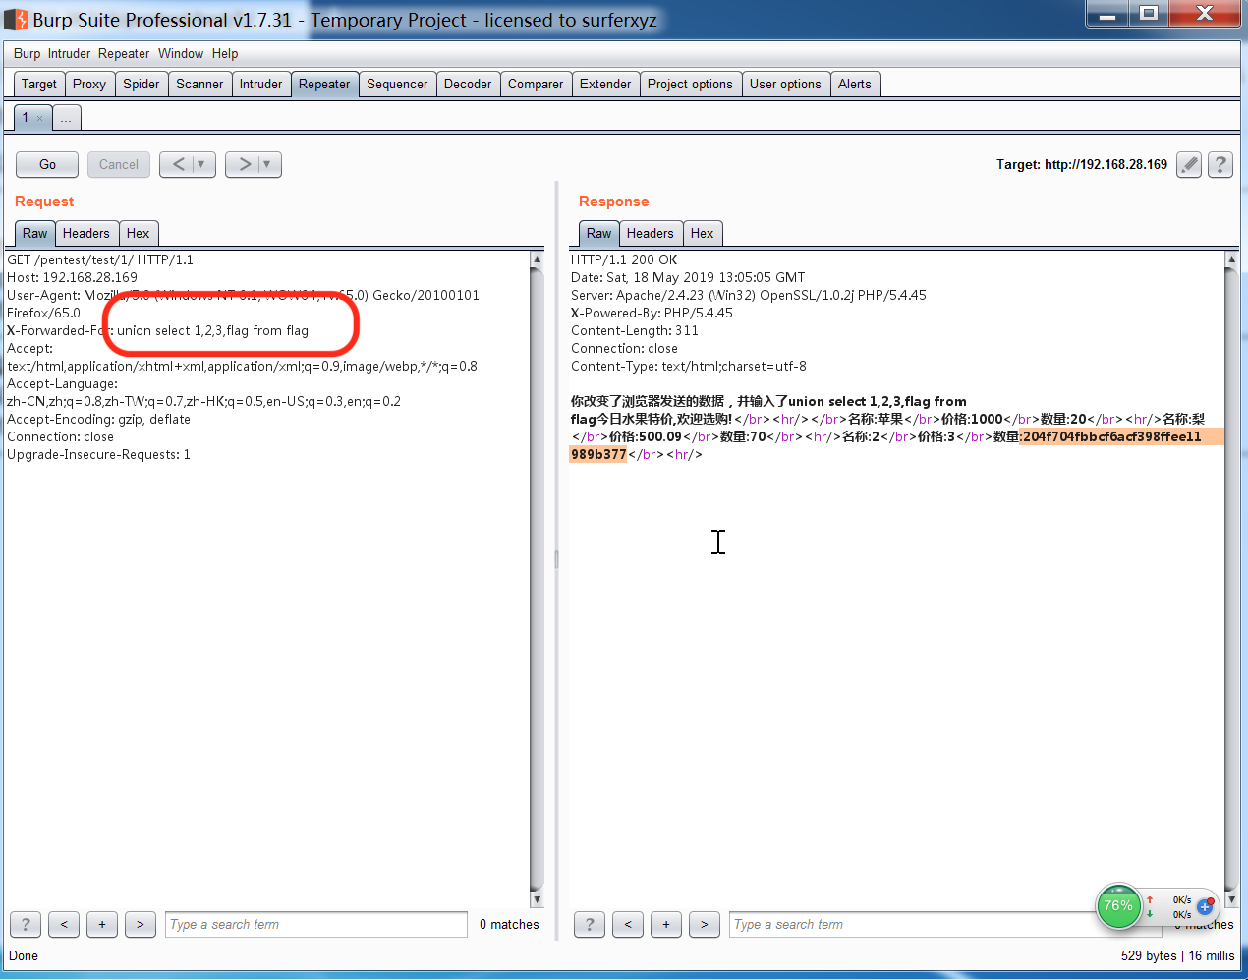Send request with Go button
This screenshot has width=1248, height=980.
[47, 164]
